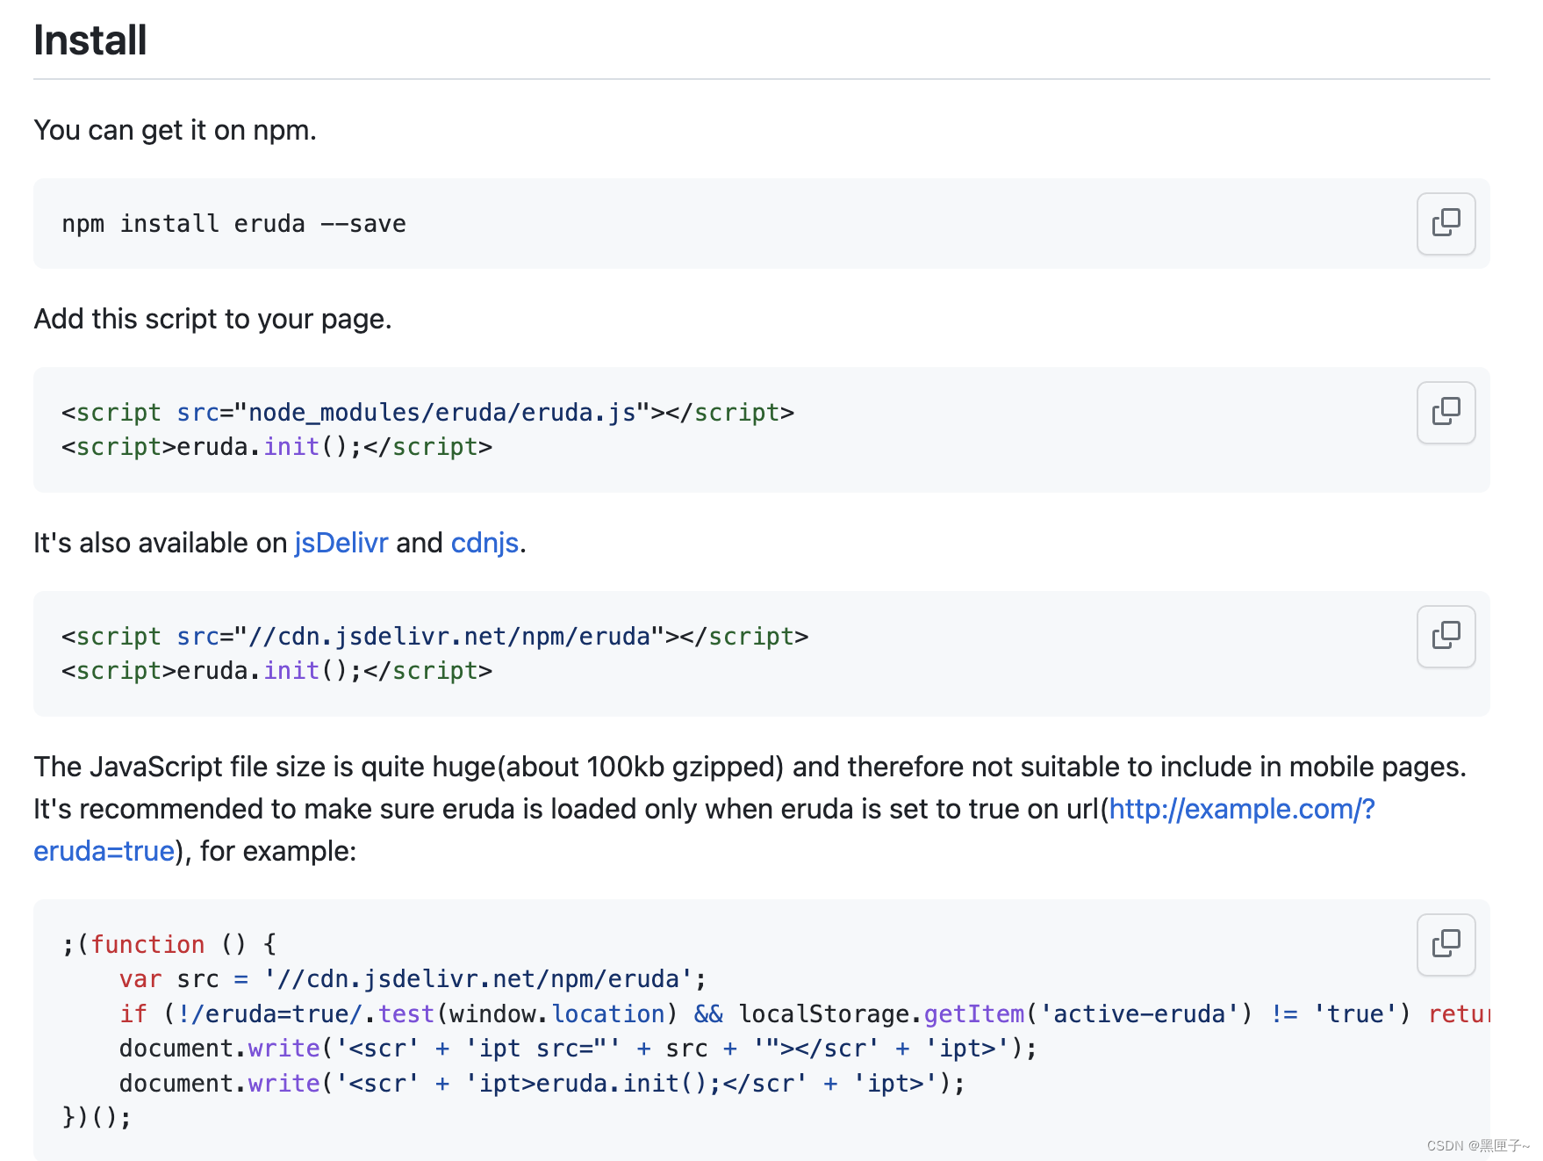Click 'Add this script to your page.' text

[212, 319]
